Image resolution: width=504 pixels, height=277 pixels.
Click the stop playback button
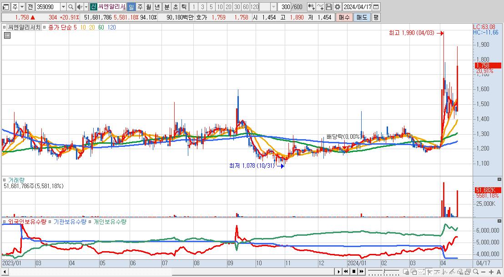(353, 272)
